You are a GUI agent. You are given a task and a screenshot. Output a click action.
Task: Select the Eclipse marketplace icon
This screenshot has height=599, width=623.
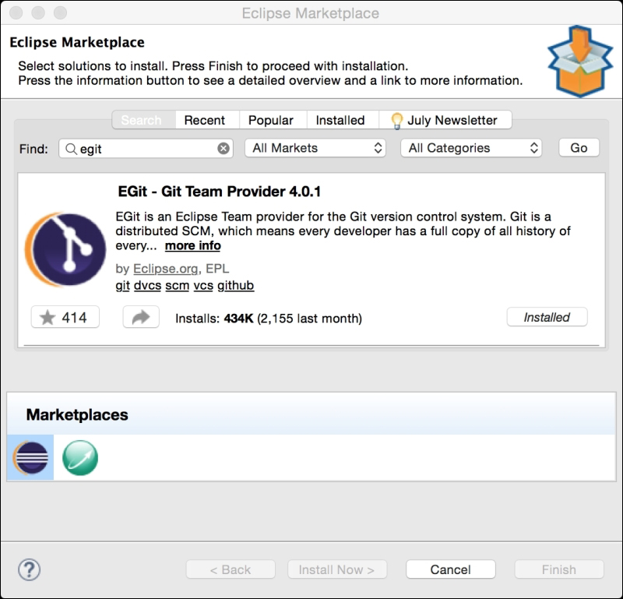coord(30,457)
